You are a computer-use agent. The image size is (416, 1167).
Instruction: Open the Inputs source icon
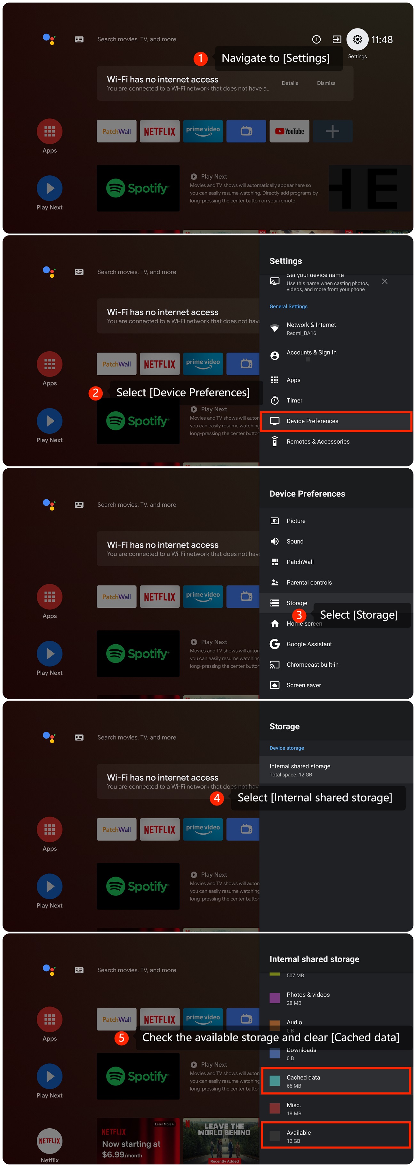coord(337,39)
